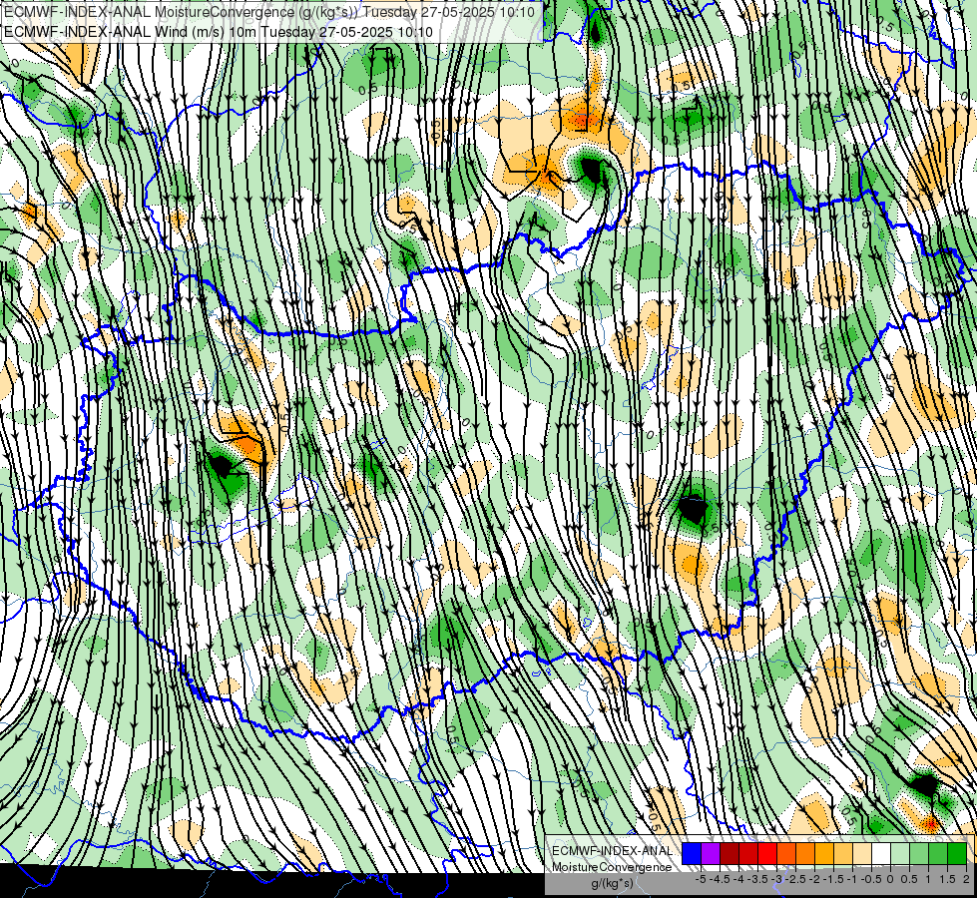Click the darkest green legend swatch

tap(957, 854)
